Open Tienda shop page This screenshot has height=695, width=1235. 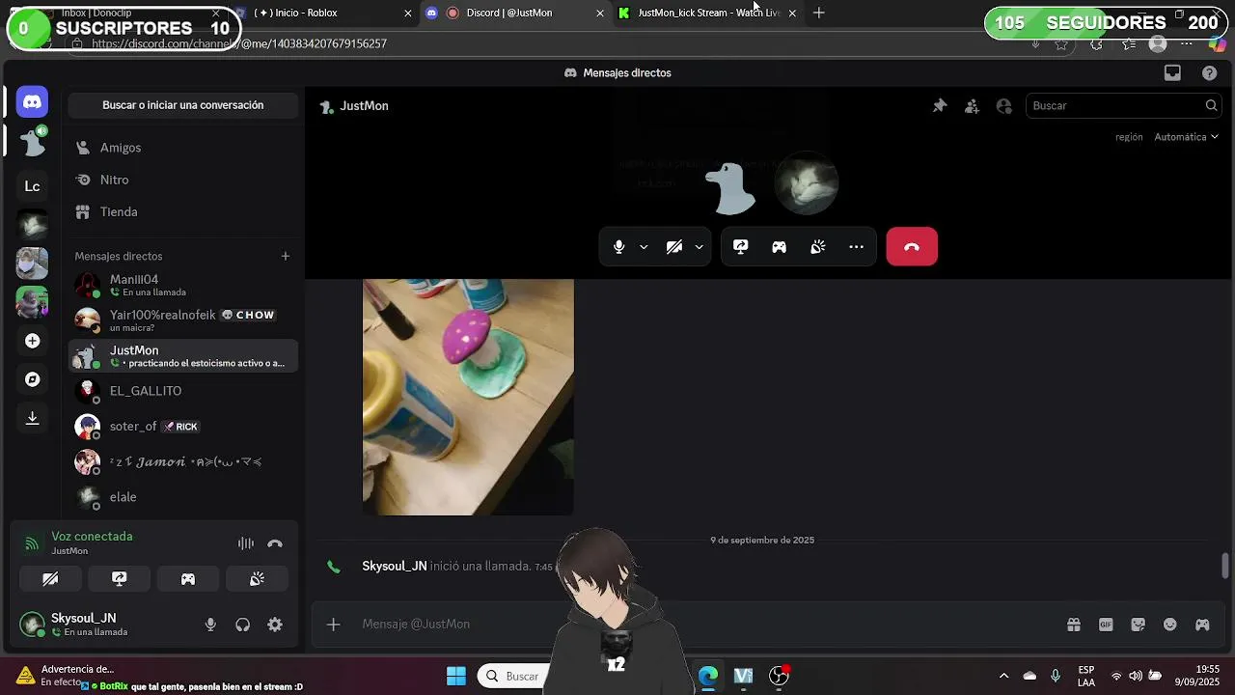[183, 211]
